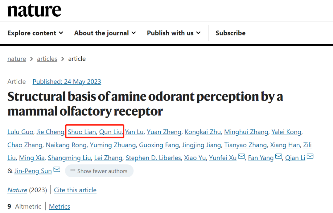Collapse list with Show fewer authors
Image resolution: width=333 pixels, height=213 pixels.
pyautogui.click(x=99, y=171)
